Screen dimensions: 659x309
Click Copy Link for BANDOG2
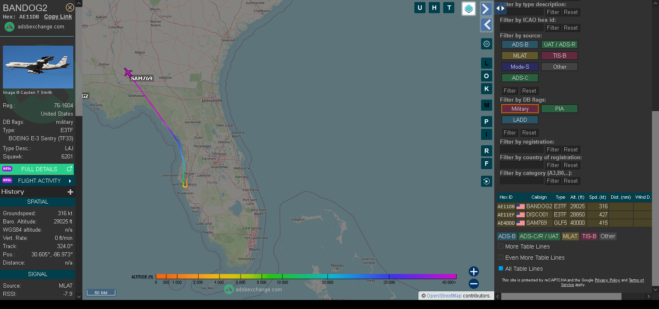58,16
